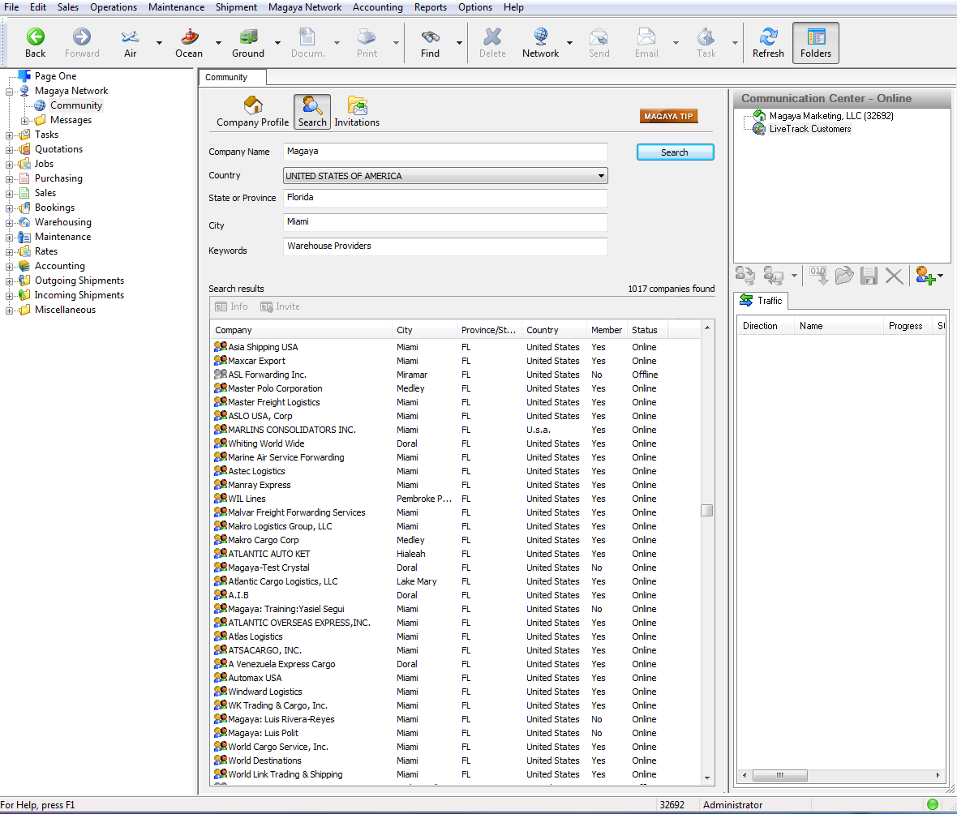957x814 pixels.
Task: Collapse the Magaya Network tree node
Action: pyautogui.click(x=9, y=92)
